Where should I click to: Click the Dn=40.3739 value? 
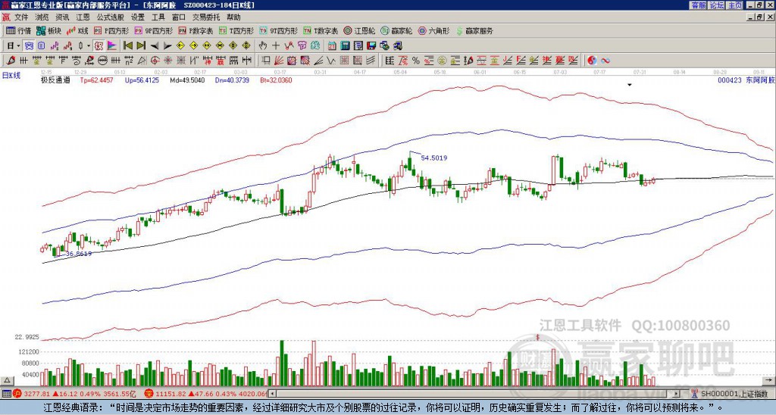pos(232,80)
